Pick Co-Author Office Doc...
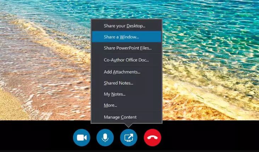The width and height of the screenshot is (259, 152). coord(126,60)
